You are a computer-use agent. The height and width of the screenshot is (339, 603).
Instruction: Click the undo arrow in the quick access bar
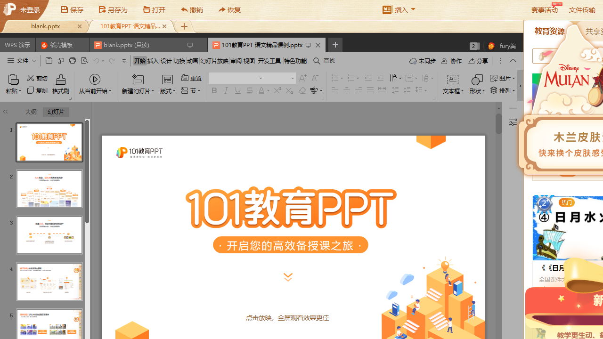click(96, 61)
